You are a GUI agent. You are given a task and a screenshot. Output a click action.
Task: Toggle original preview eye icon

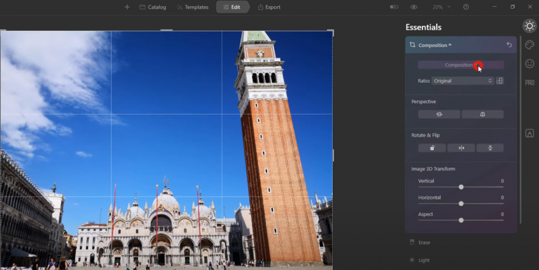point(414,7)
